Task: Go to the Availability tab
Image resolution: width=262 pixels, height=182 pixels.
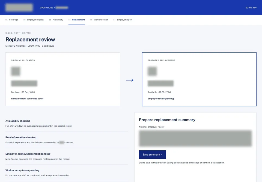Action: (56, 20)
